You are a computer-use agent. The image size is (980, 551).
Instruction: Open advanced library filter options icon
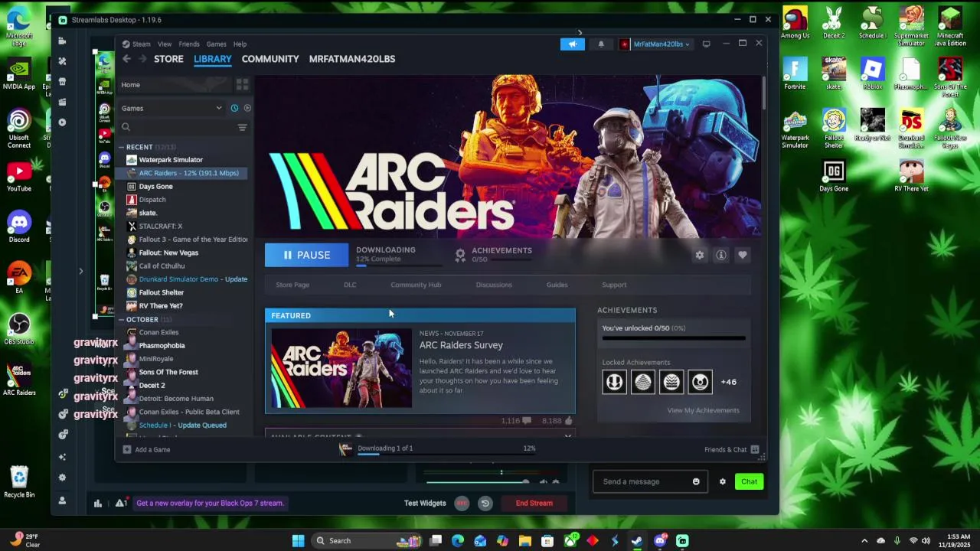click(242, 127)
